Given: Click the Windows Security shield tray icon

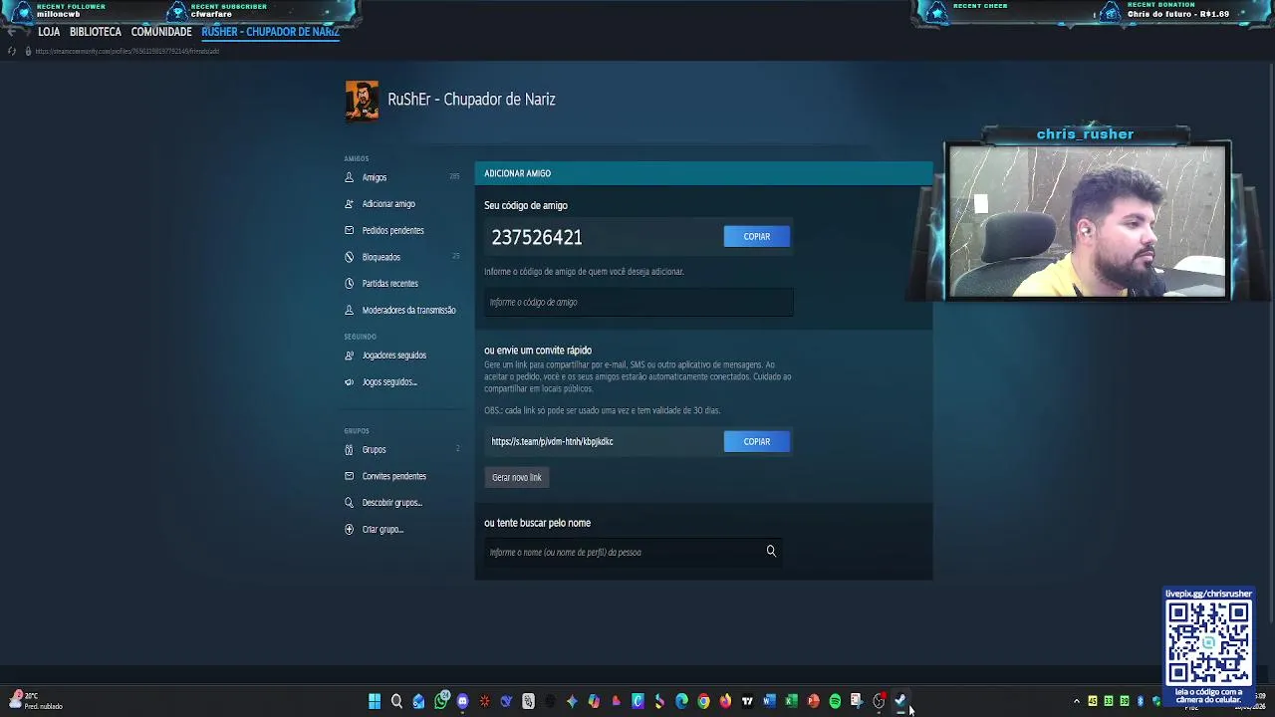Looking at the screenshot, I should point(1156,702).
